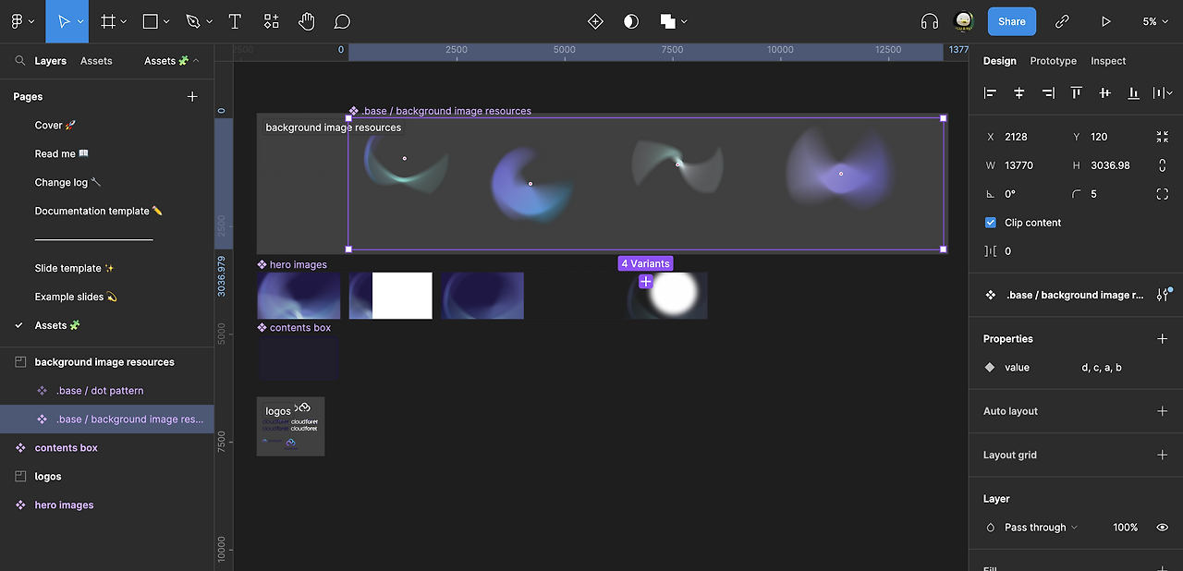Toggle constrain proportions lock
Viewport: 1183px width, 571px height.
(1163, 165)
